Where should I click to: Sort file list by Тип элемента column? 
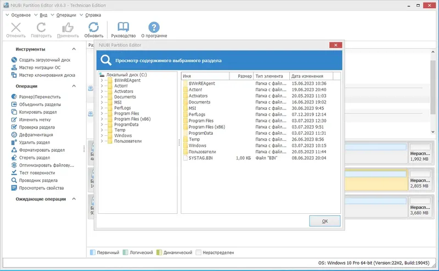(271, 76)
